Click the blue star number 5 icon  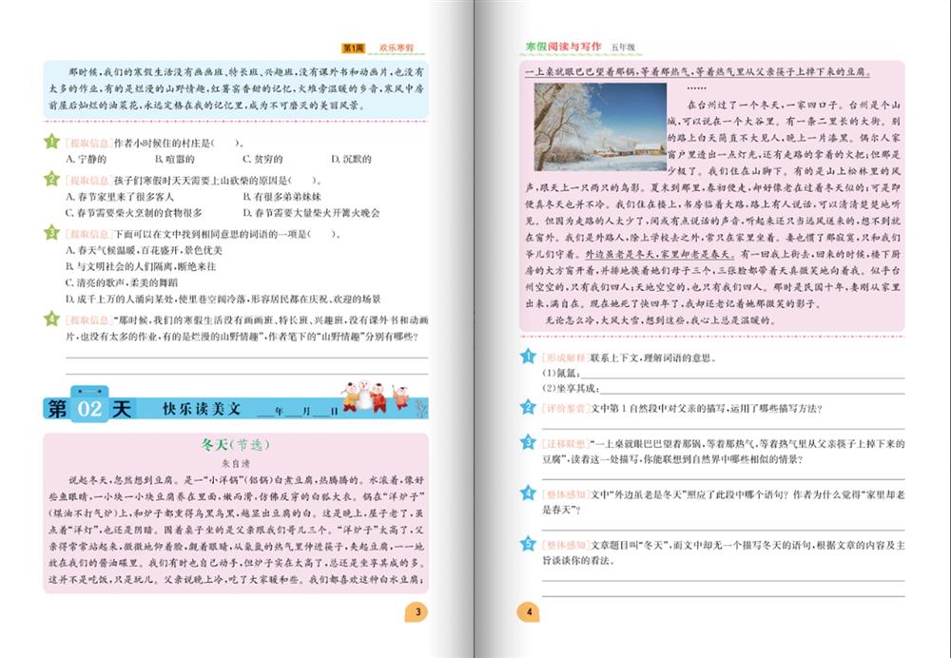pos(528,544)
